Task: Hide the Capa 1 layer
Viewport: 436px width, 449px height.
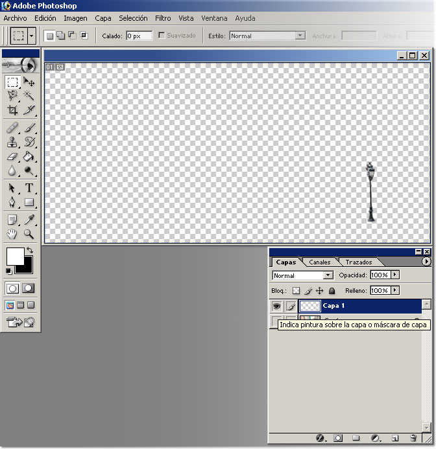Action: [277, 306]
